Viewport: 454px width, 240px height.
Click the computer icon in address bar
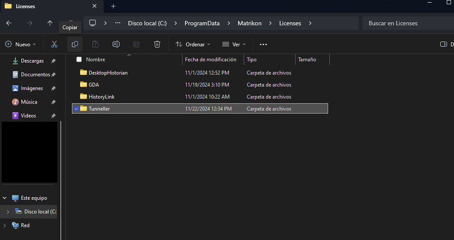pyautogui.click(x=93, y=23)
